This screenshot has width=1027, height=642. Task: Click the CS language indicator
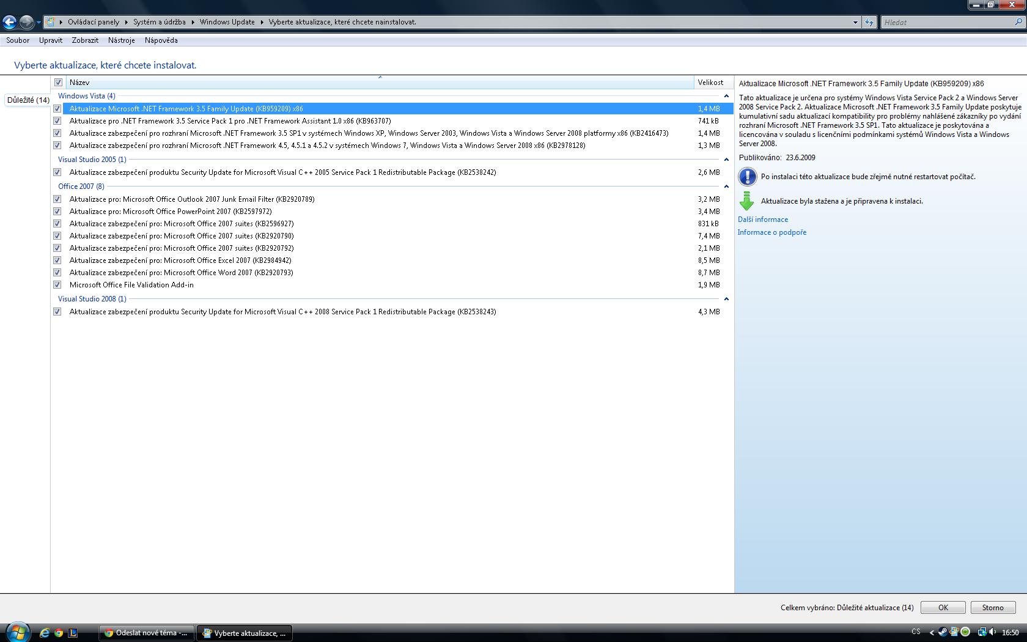916,632
